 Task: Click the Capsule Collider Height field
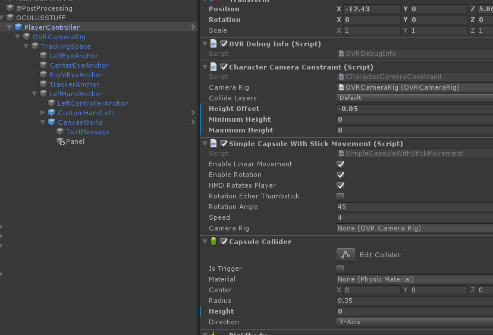[415, 311]
